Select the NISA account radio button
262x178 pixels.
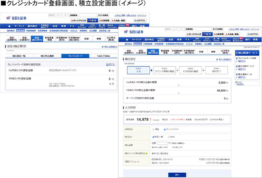pos(169,137)
